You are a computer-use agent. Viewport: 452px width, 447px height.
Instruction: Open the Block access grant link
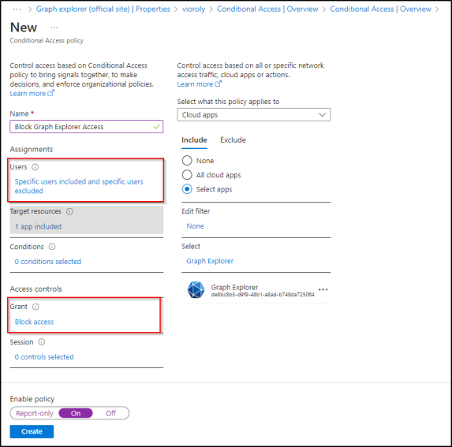coord(34,322)
